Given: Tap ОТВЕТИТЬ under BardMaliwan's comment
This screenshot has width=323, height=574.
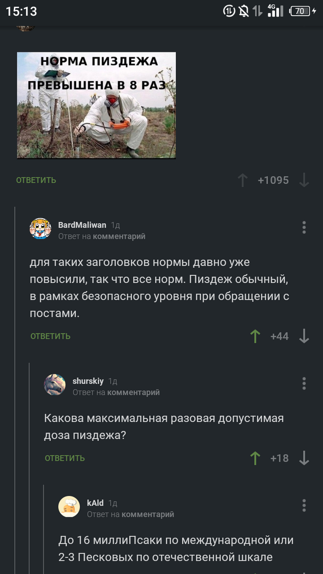Looking at the screenshot, I should tap(50, 336).
